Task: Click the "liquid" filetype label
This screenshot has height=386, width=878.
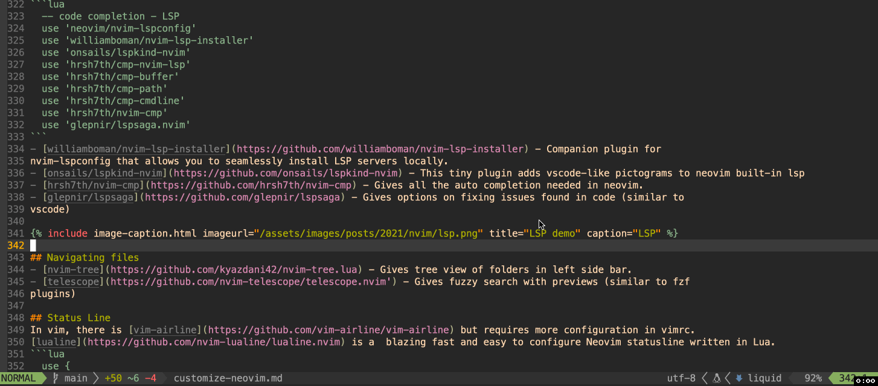Action: tap(764, 379)
